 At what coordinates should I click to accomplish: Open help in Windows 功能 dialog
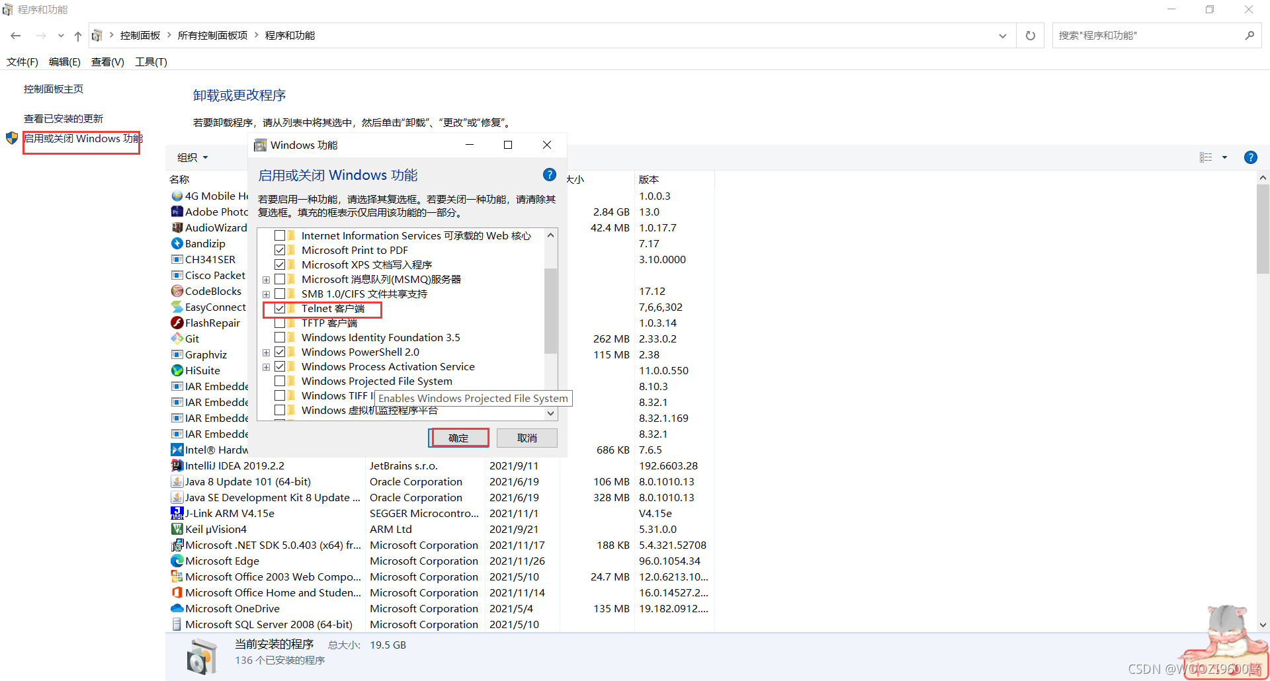coord(549,175)
